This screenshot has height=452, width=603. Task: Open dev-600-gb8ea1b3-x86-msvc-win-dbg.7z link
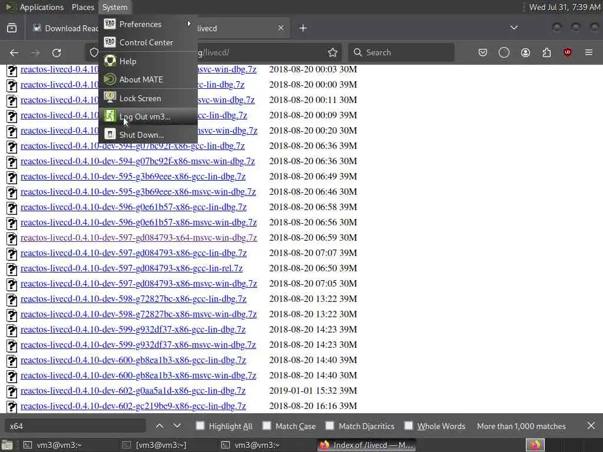click(138, 375)
